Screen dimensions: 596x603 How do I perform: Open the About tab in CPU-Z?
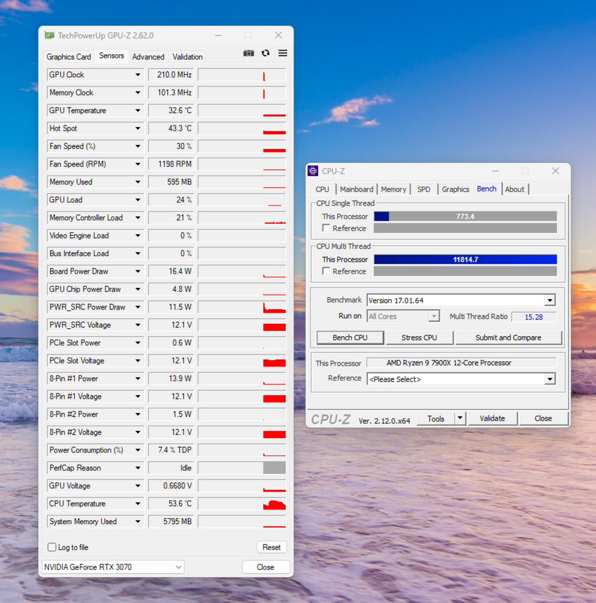tap(515, 189)
